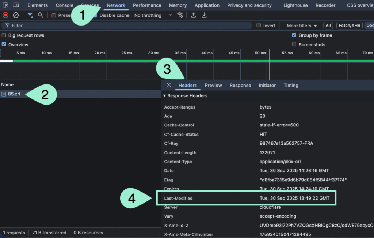
Task: Collapse the Response Headers section
Action: tap(164, 96)
